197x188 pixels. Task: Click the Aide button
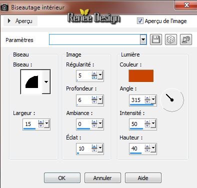143,178
